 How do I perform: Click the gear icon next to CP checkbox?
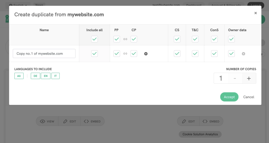(146, 54)
